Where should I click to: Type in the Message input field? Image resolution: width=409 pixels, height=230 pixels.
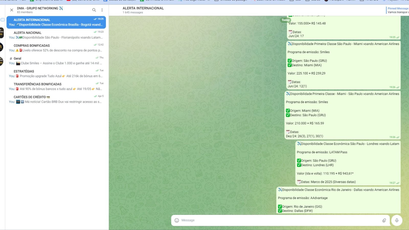pyautogui.click(x=279, y=220)
